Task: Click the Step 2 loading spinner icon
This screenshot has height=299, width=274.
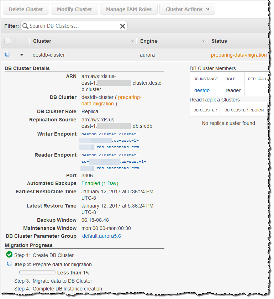Action: coord(10,264)
